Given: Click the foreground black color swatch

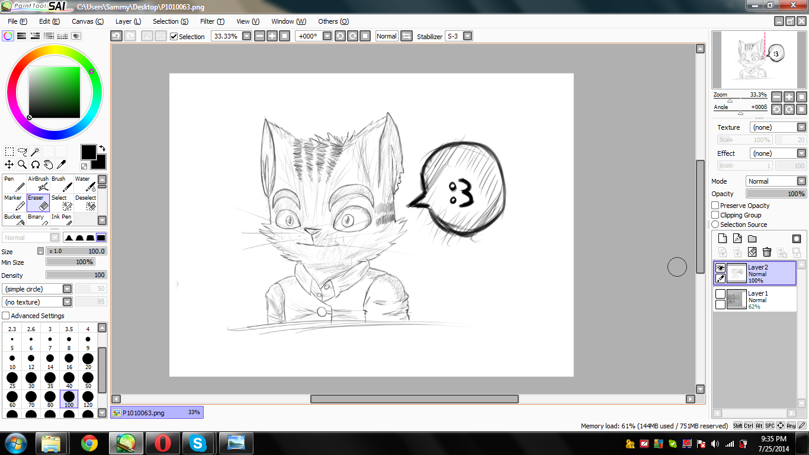Looking at the screenshot, I should point(88,152).
